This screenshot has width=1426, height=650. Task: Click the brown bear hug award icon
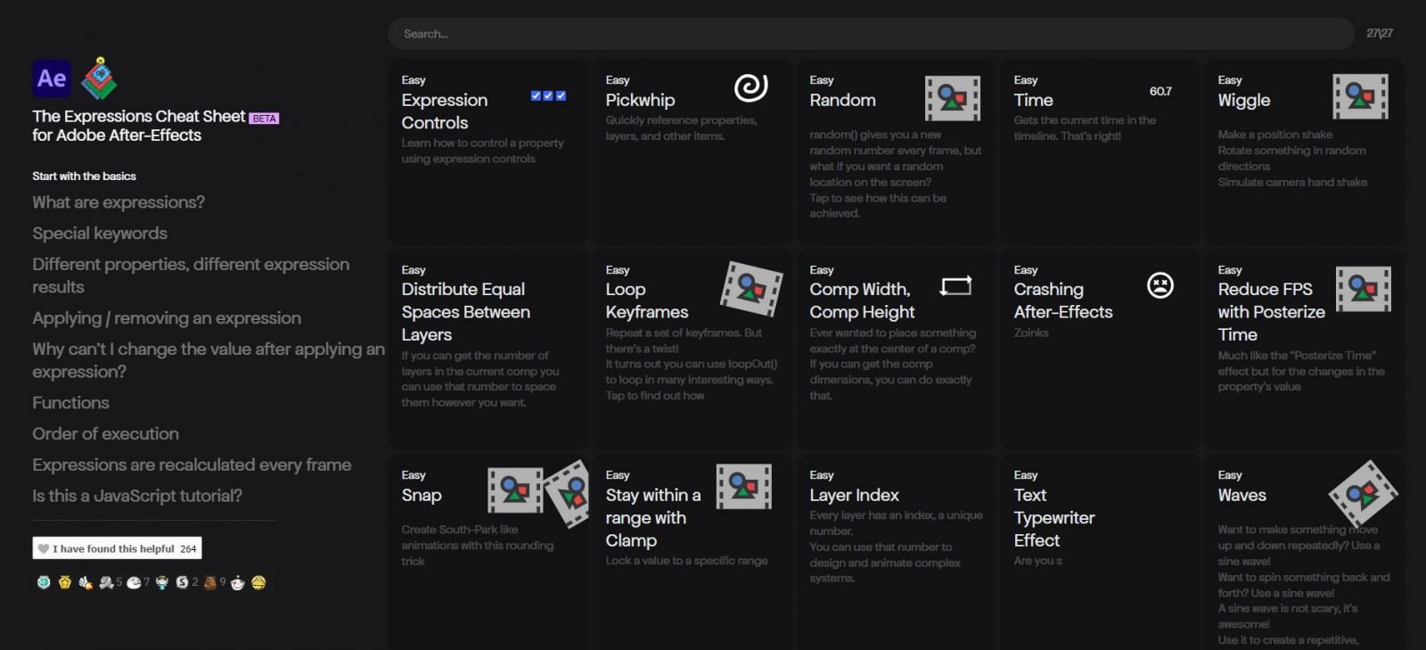click(x=210, y=582)
